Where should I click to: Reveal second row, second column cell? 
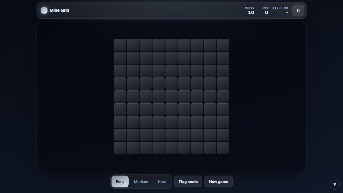133,58
